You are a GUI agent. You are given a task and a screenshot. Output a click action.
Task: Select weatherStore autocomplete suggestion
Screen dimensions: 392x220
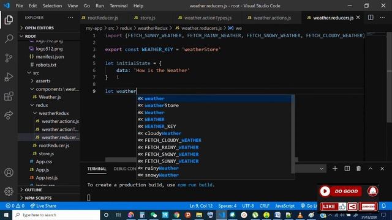click(x=214, y=105)
